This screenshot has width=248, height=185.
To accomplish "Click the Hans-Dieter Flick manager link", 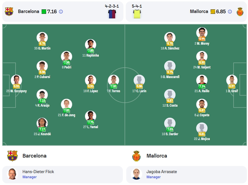I will (x=38, y=172).
